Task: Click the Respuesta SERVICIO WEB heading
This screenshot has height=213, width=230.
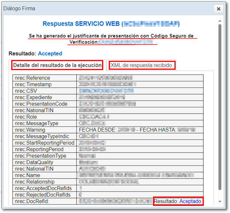Action: pos(82,24)
